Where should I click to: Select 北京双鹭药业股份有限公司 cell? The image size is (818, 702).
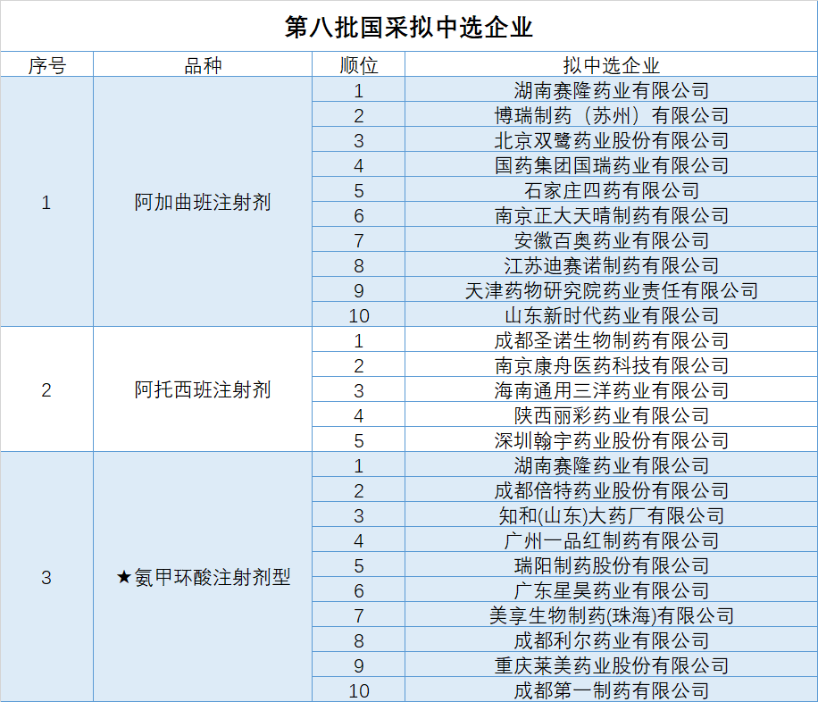coord(611,140)
